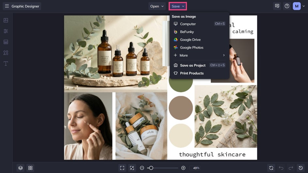
Task: Select the cream color circle on canvas
Action: click(x=181, y=136)
